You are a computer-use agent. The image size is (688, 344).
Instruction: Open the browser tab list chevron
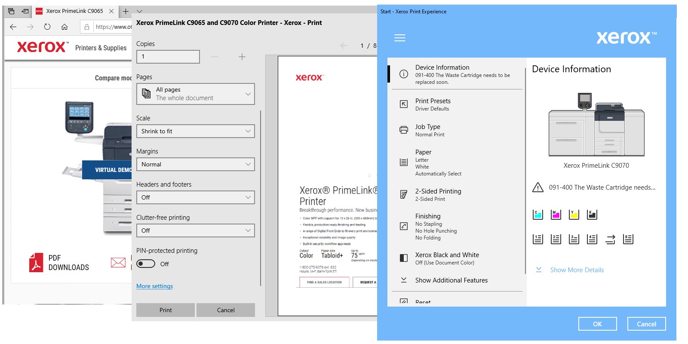139,11
